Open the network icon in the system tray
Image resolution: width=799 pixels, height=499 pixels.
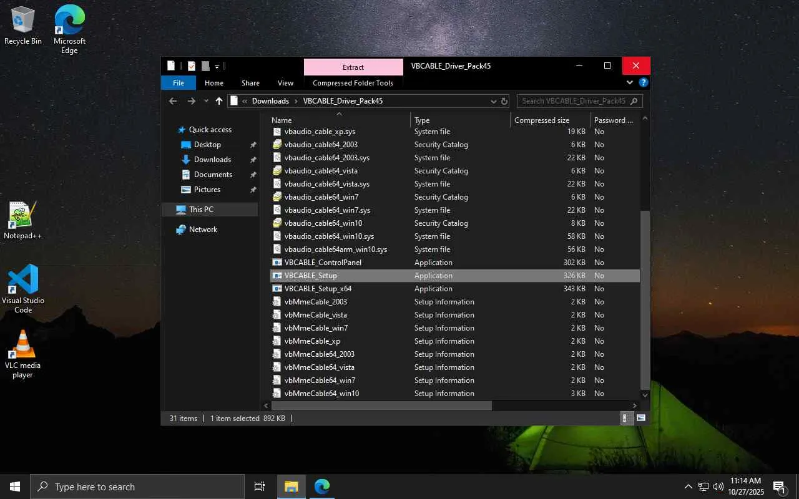click(x=703, y=487)
